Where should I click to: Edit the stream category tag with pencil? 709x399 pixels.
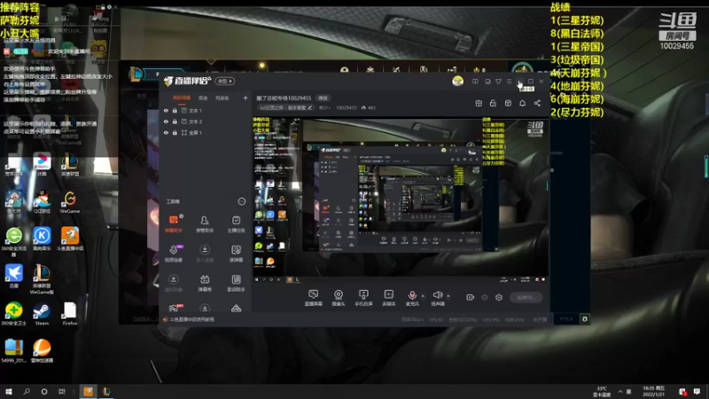(309, 107)
